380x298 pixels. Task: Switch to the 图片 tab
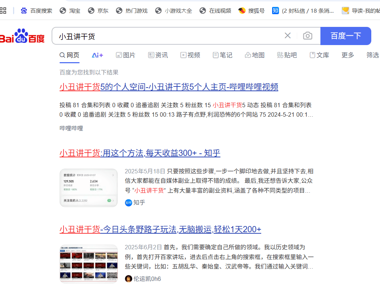pyautogui.click(x=125, y=55)
